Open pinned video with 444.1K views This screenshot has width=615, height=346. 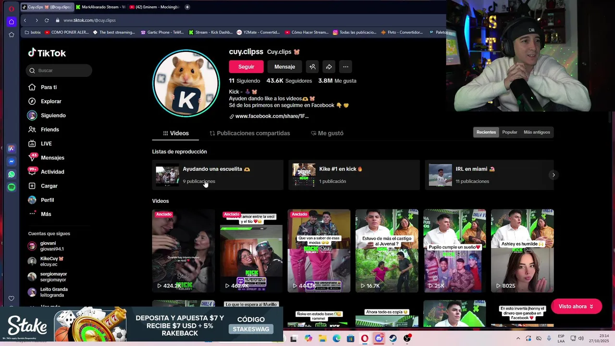click(x=319, y=250)
